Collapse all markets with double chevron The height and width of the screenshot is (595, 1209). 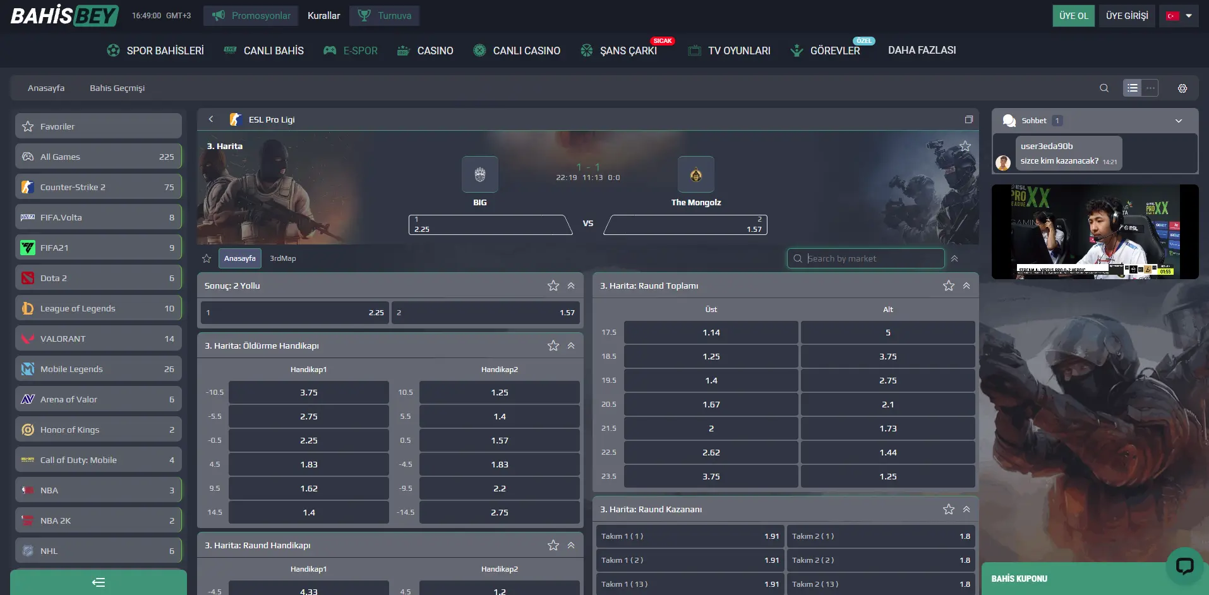coord(954,258)
